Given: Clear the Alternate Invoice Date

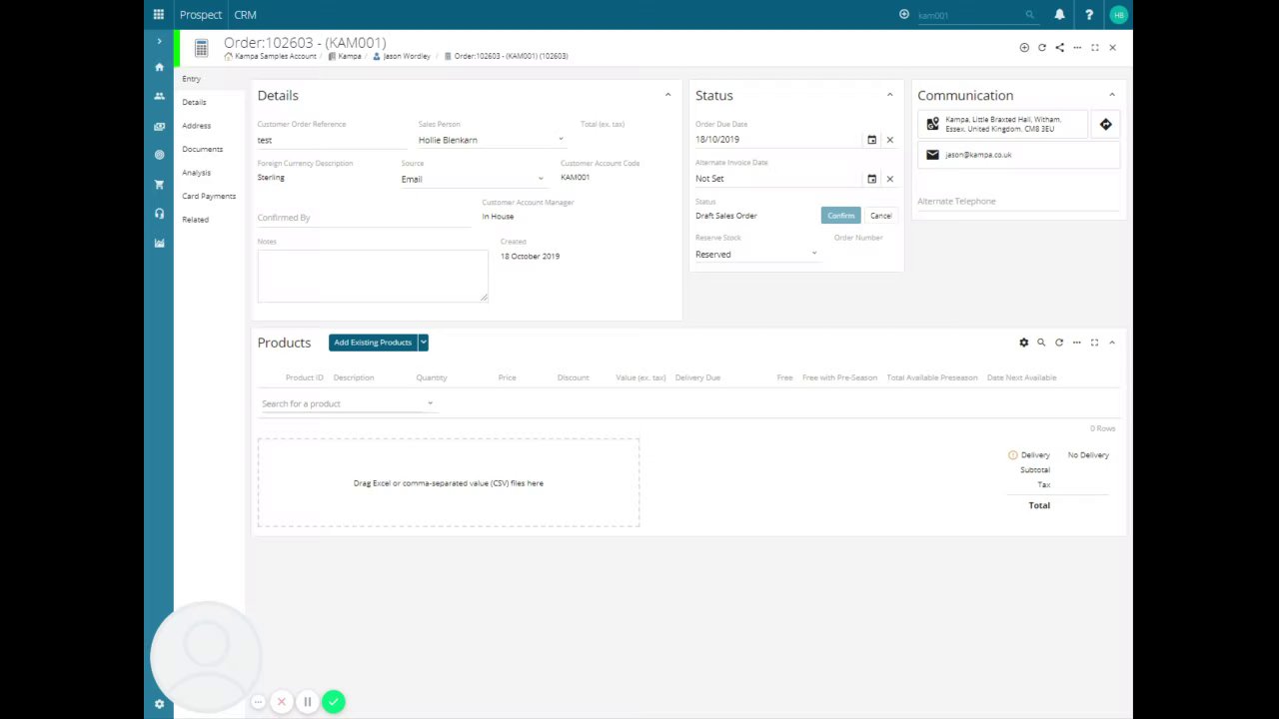Looking at the screenshot, I should pyautogui.click(x=890, y=179).
